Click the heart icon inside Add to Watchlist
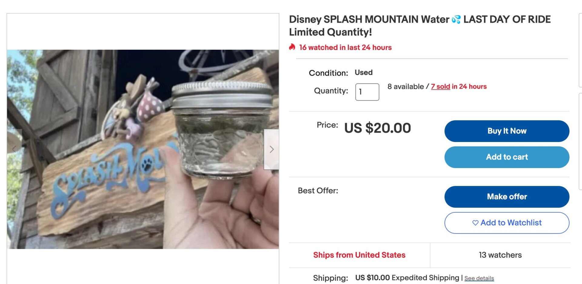 click(x=475, y=223)
